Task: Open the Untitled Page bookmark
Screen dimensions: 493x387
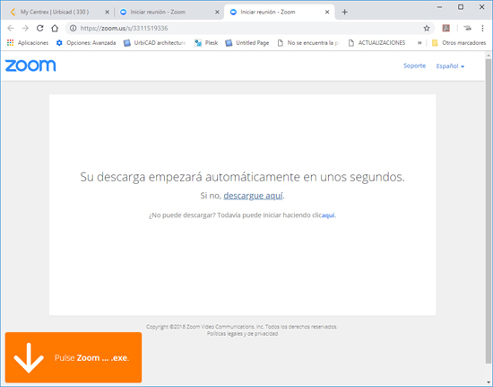Action: click(247, 43)
